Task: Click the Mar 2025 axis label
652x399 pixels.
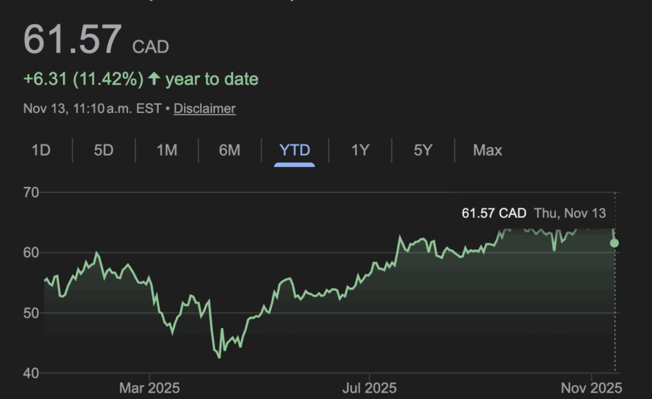Action: click(x=150, y=388)
